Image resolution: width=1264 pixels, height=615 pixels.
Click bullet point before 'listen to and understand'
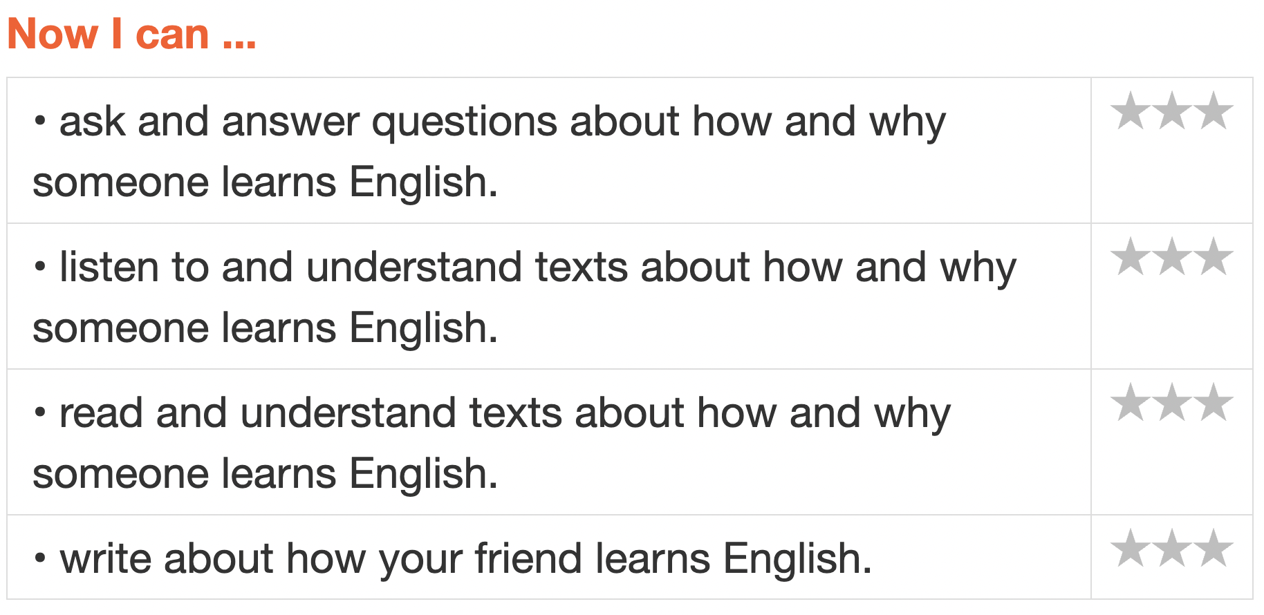click(x=41, y=268)
